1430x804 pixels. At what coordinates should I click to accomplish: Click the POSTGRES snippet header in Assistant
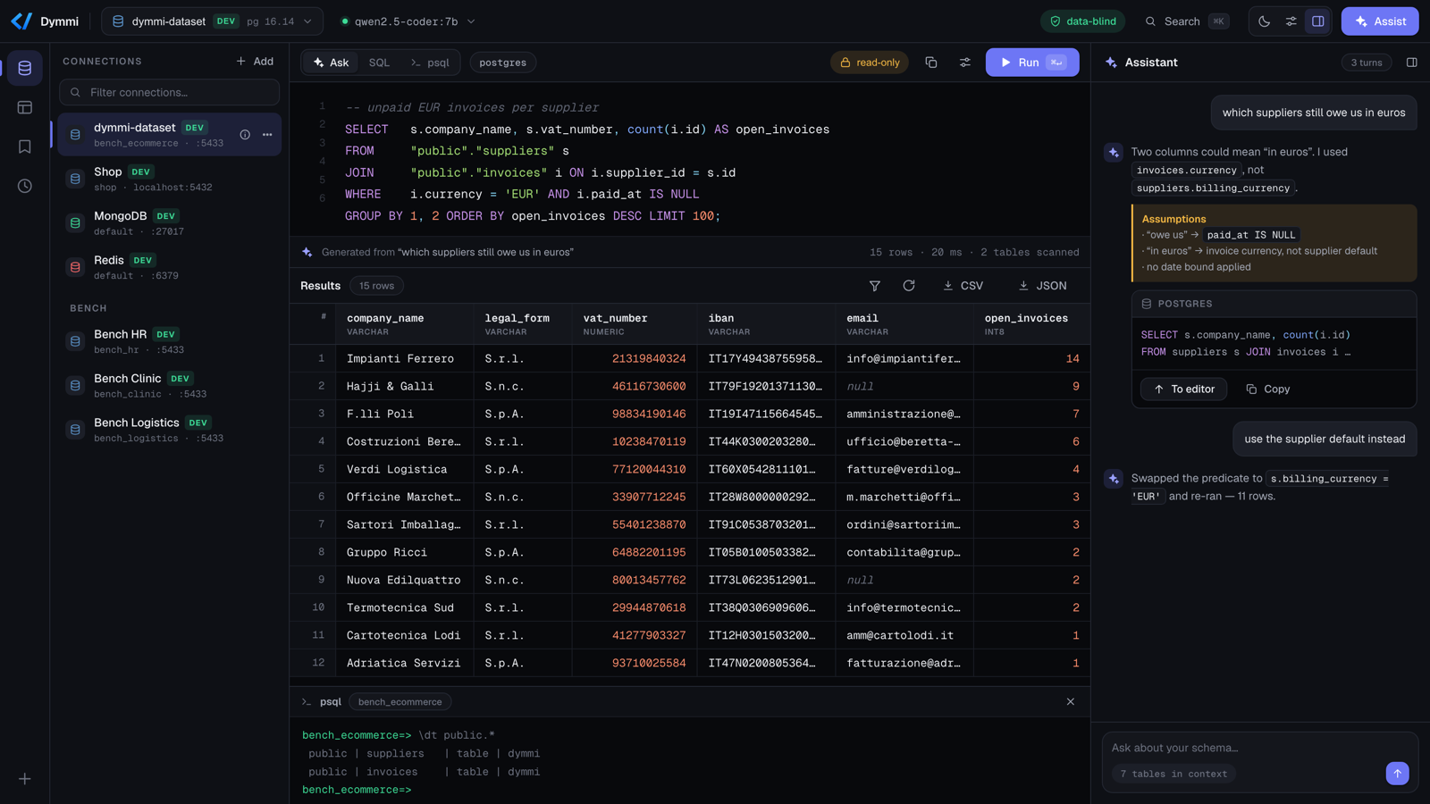tap(1274, 304)
